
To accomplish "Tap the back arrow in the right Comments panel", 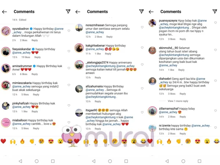I will pos(151,12).
